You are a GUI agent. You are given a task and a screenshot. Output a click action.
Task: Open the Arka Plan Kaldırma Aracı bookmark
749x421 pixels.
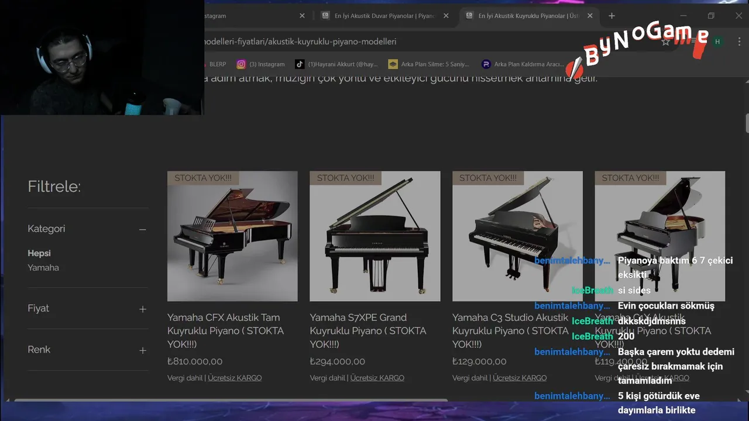pyautogui.click(x=523, y=64)
